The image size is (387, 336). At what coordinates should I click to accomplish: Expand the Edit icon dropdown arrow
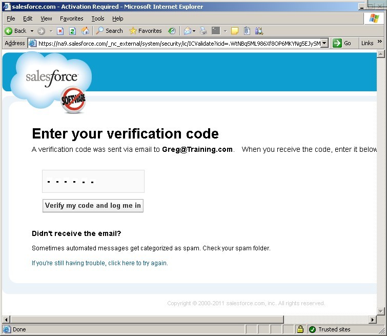coord(226,31)
